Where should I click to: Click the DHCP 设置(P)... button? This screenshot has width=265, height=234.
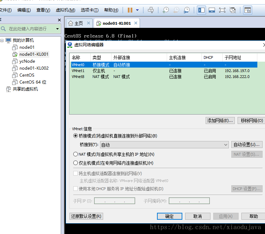tap(247, 189)
